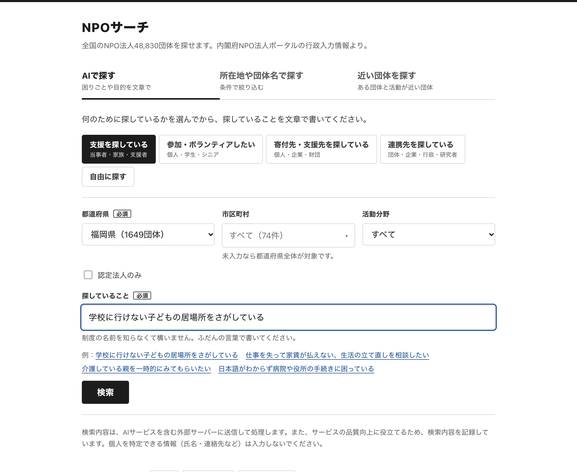The width and height of the screenshot is (577, 472).
Task: Focus the 探していること text input
Action: [288, 317]
